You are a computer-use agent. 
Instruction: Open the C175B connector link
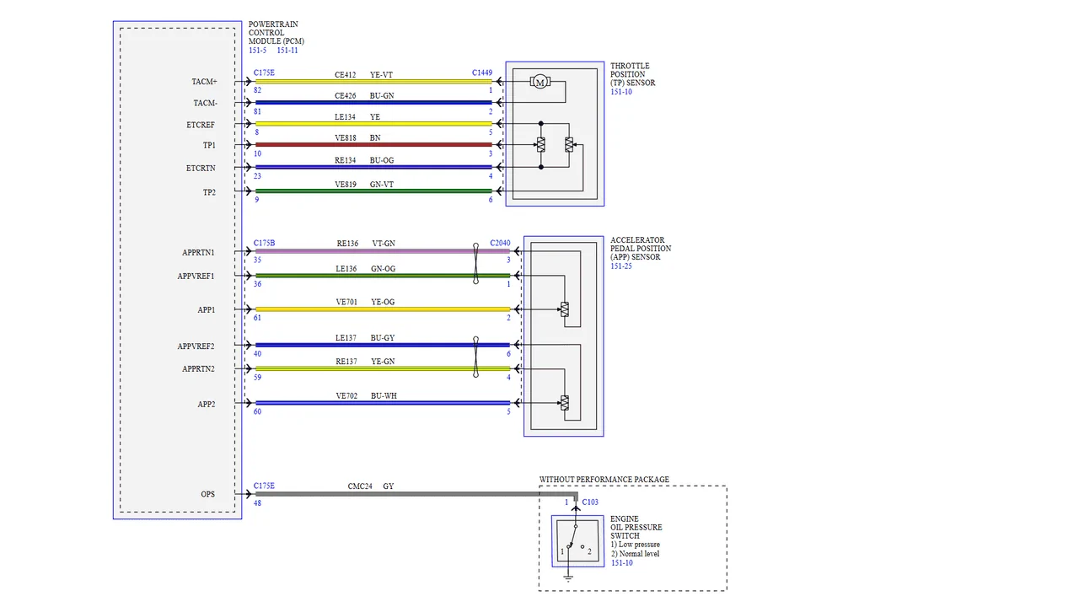(264, 244)
